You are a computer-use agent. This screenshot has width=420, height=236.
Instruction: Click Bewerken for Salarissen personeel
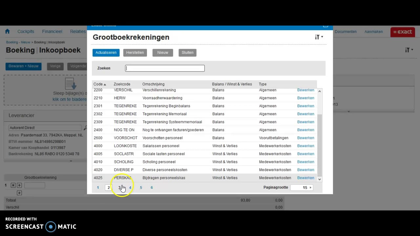[305, 146]
